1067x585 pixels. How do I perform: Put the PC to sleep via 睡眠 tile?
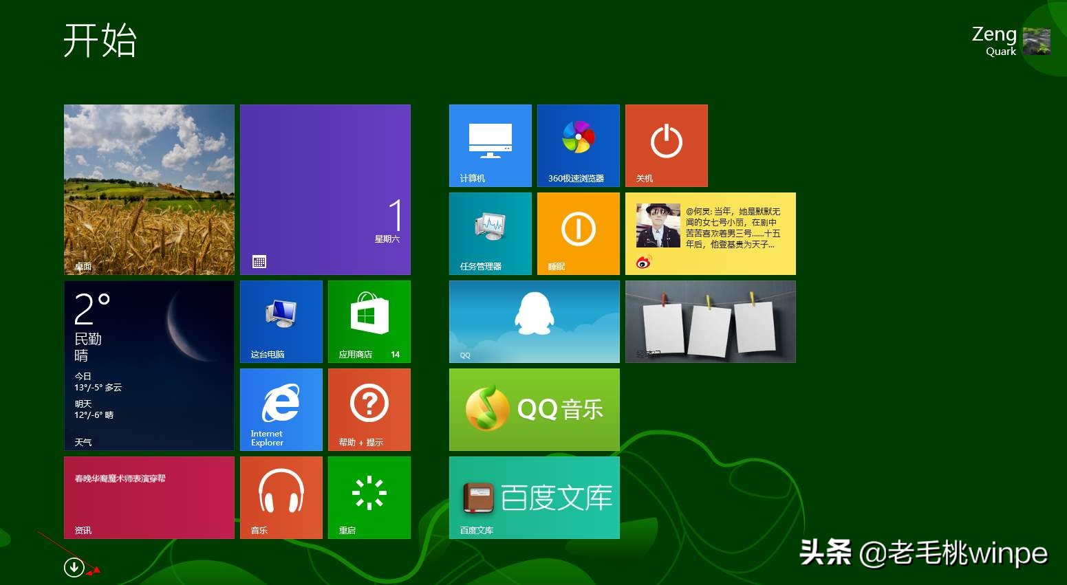click(578, 233)
